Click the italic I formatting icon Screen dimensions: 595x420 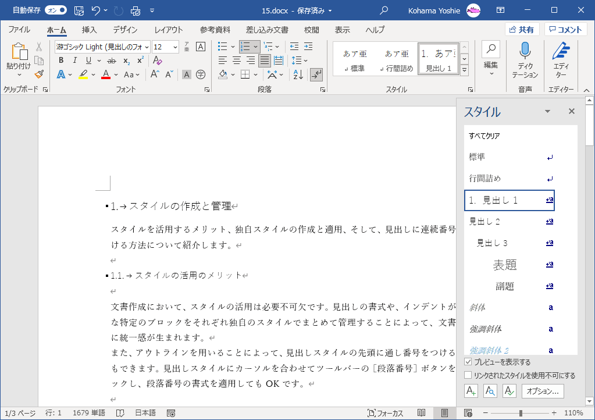pyautogui.click(x=74, y=60)
